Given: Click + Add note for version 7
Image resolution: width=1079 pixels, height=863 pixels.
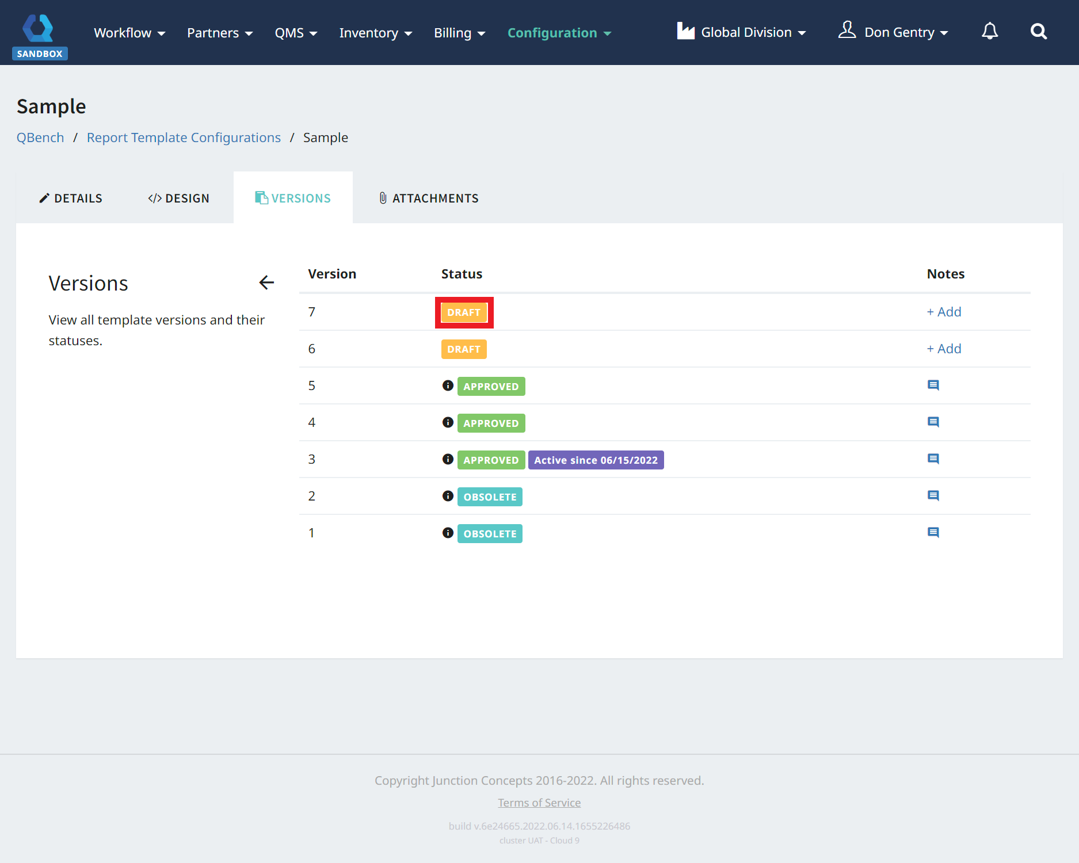Looking at the screenshot, I should [x=944, y=312].
